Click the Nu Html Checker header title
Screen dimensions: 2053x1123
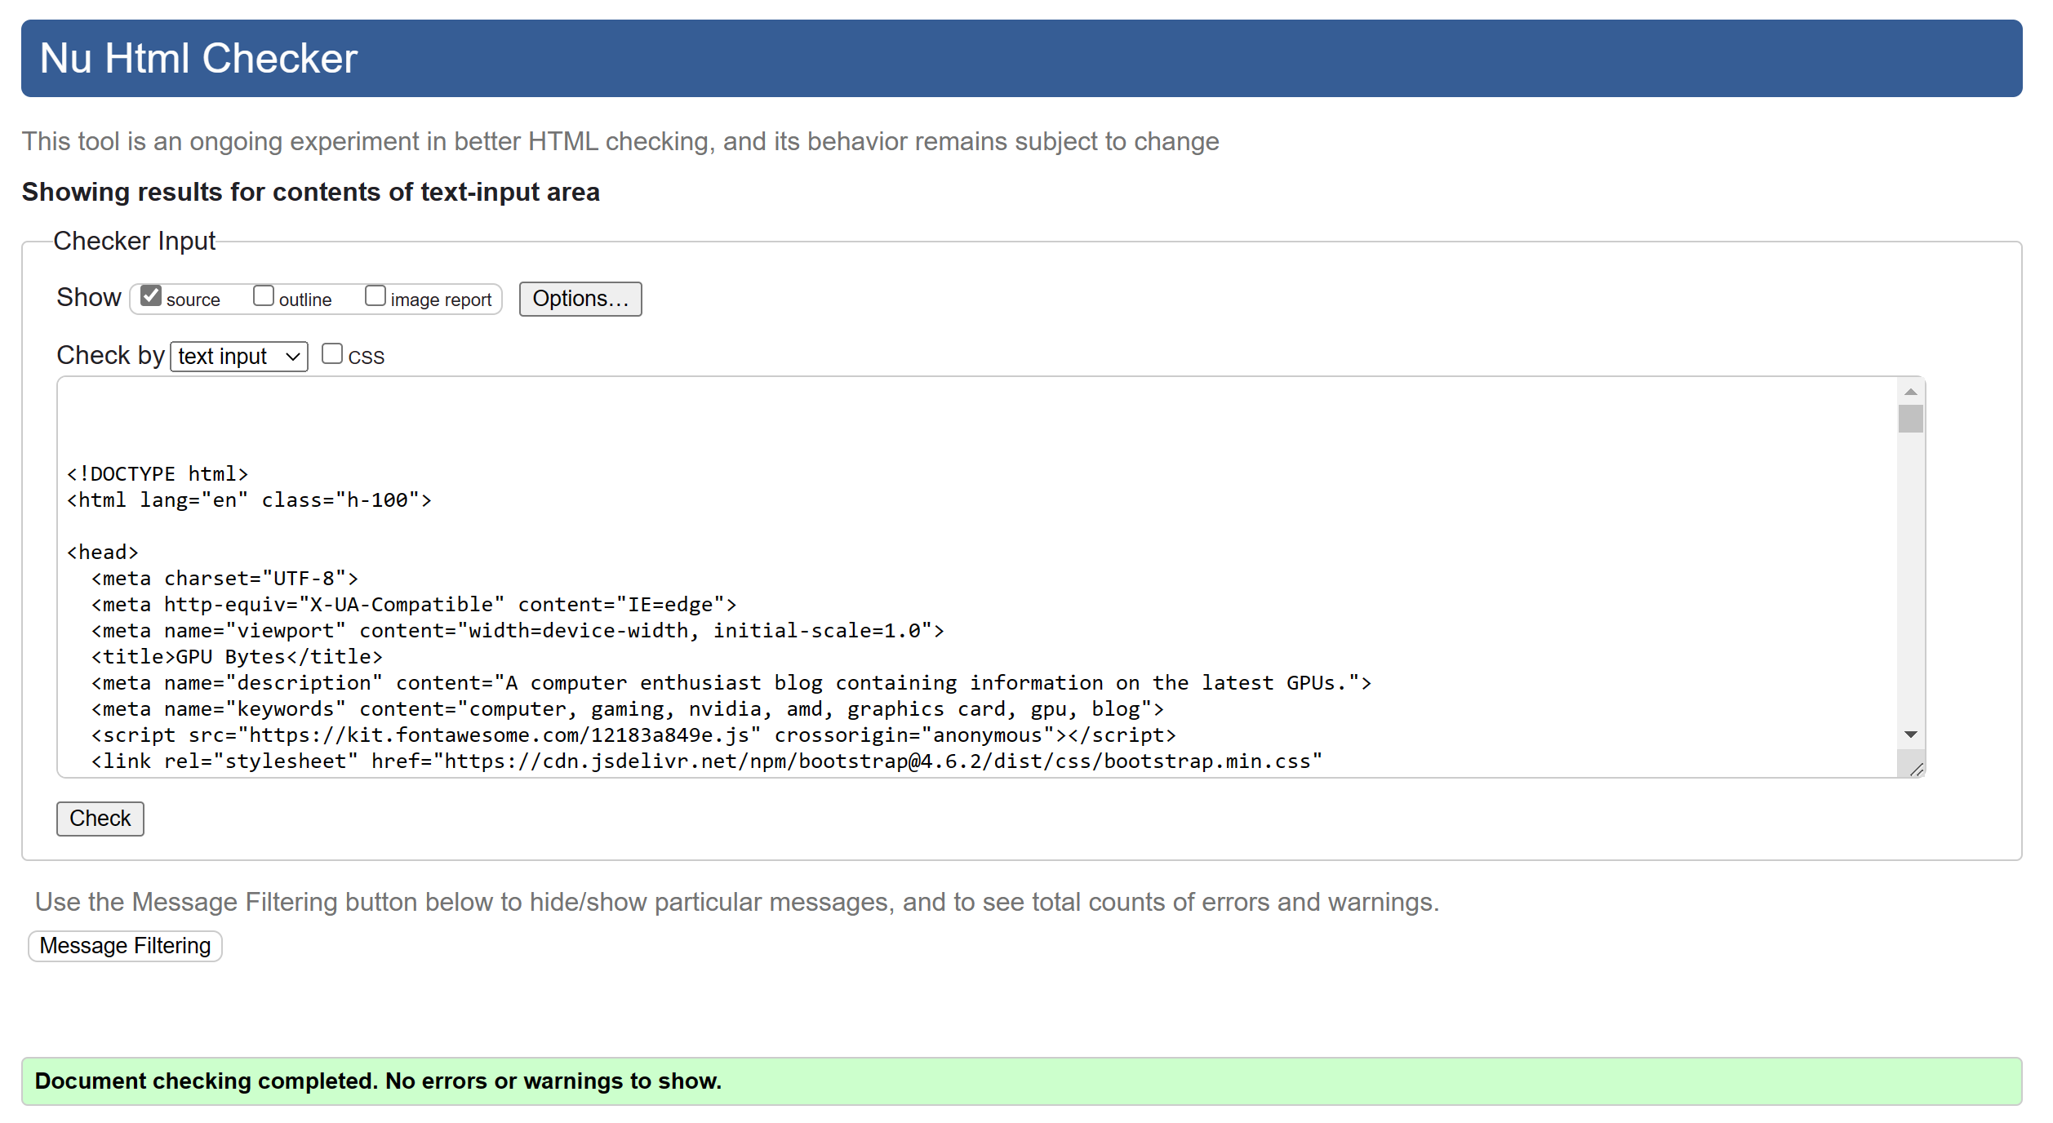click(x=198, y=59)
